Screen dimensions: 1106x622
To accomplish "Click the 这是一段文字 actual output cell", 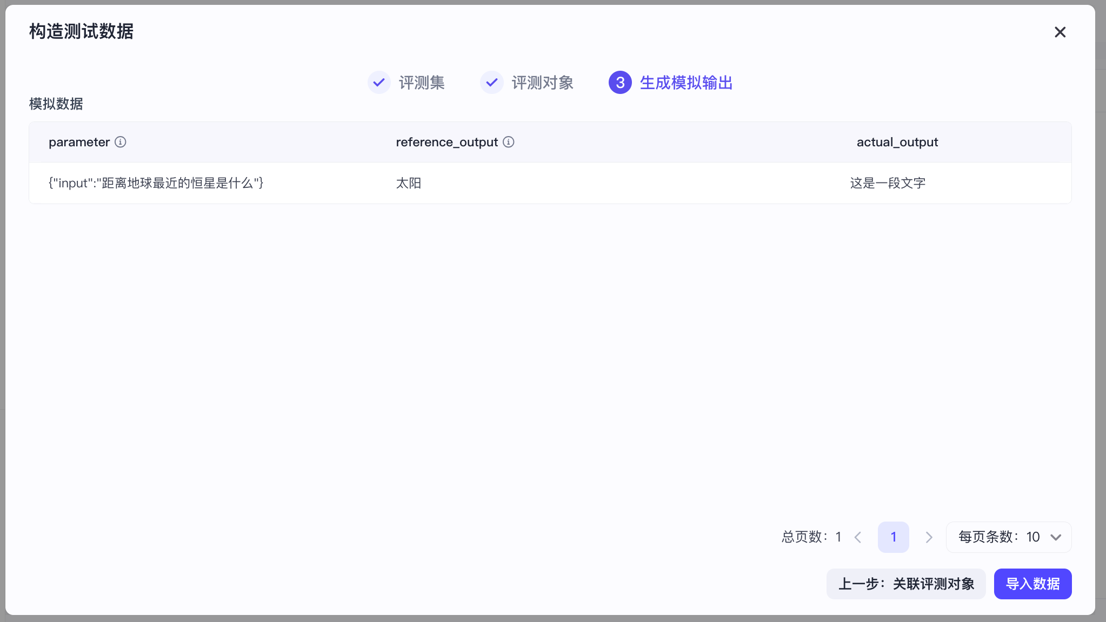I will point(888,183).
